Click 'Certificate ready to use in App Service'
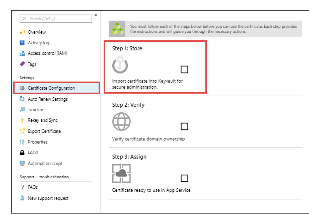The image size is (309, 215). [x=151, y=190]
